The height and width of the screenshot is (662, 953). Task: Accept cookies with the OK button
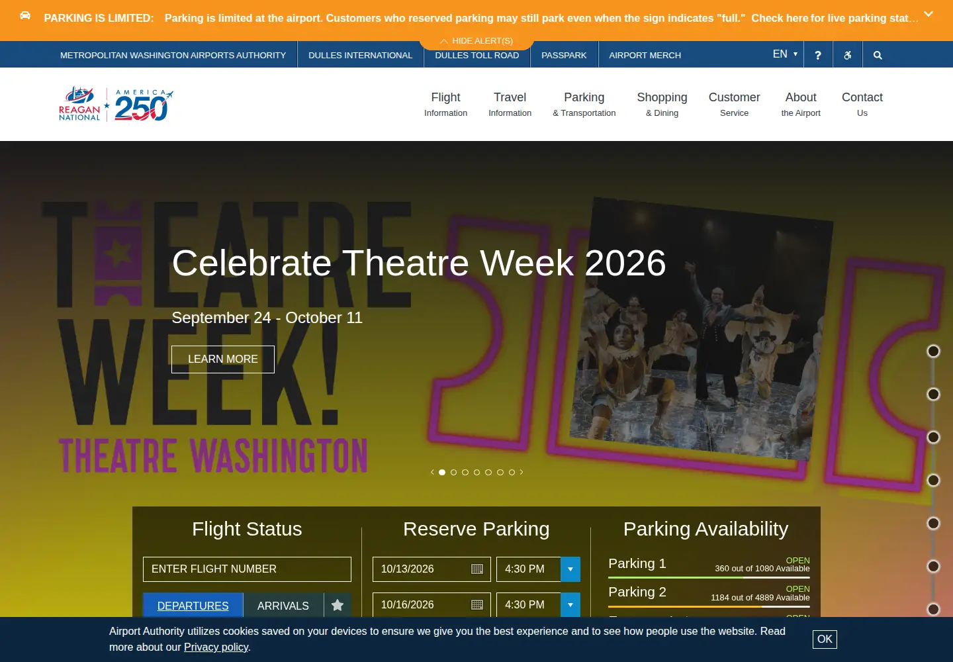(x=825, y=639)
